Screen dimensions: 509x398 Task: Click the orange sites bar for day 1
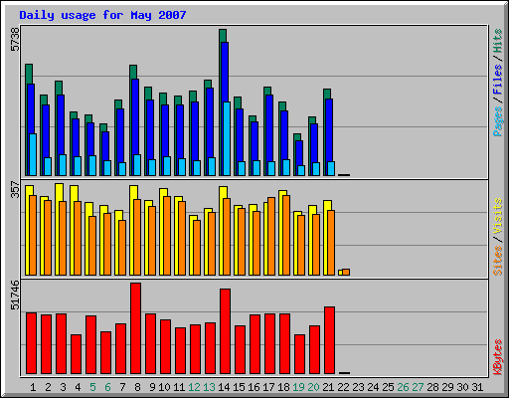click(33, 235)
